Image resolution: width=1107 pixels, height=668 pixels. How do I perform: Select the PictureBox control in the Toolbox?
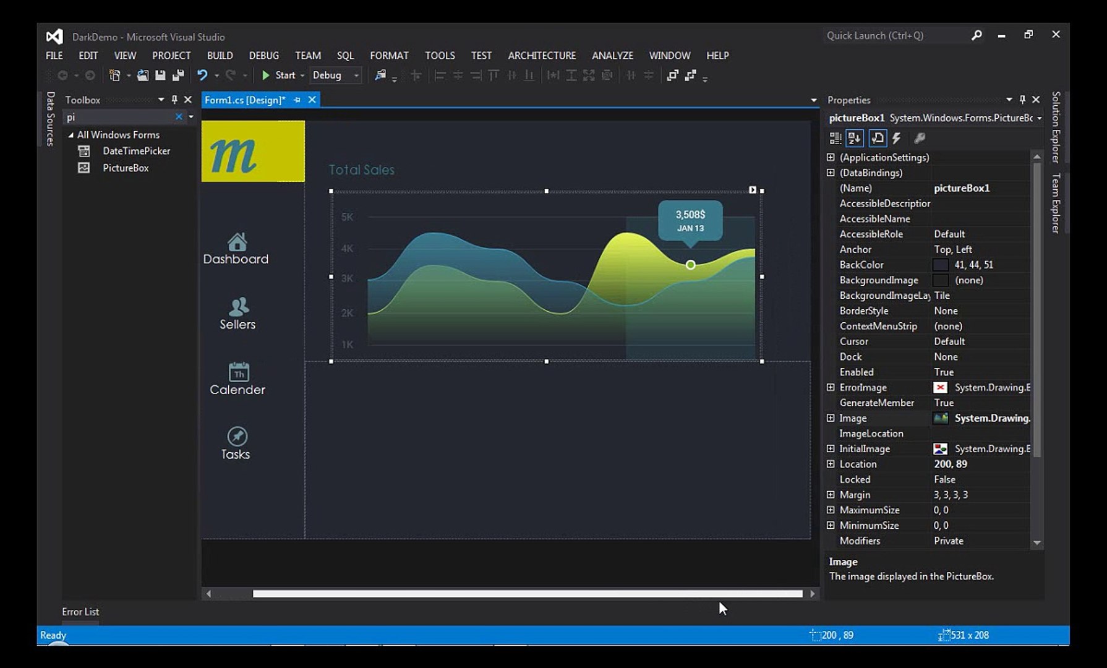point(127,168)
